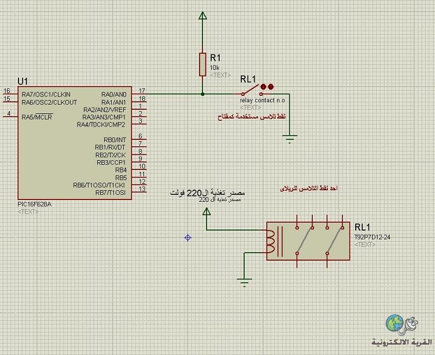Click the <TEXT> placeholder under PIC16F628A

28,212
